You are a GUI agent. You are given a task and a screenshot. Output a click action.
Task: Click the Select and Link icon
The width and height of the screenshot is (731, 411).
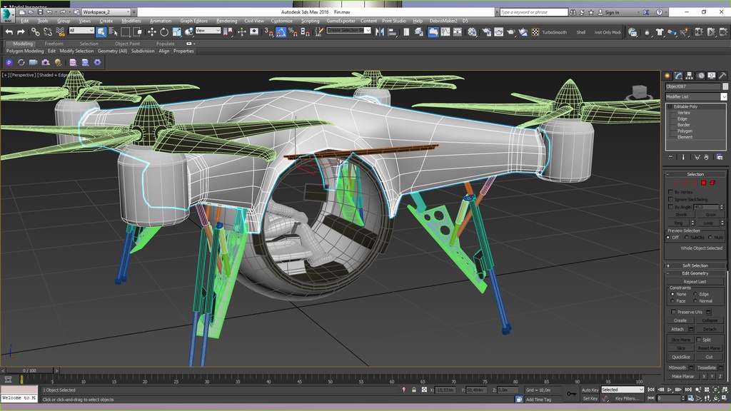pyautogui.click(x=35, y=32)
